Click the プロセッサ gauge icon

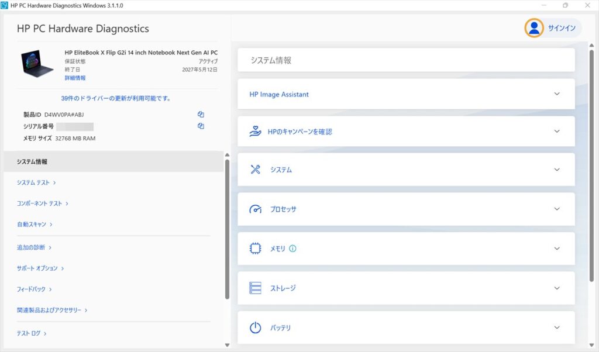pyautogui.click(x=255, y=209)
